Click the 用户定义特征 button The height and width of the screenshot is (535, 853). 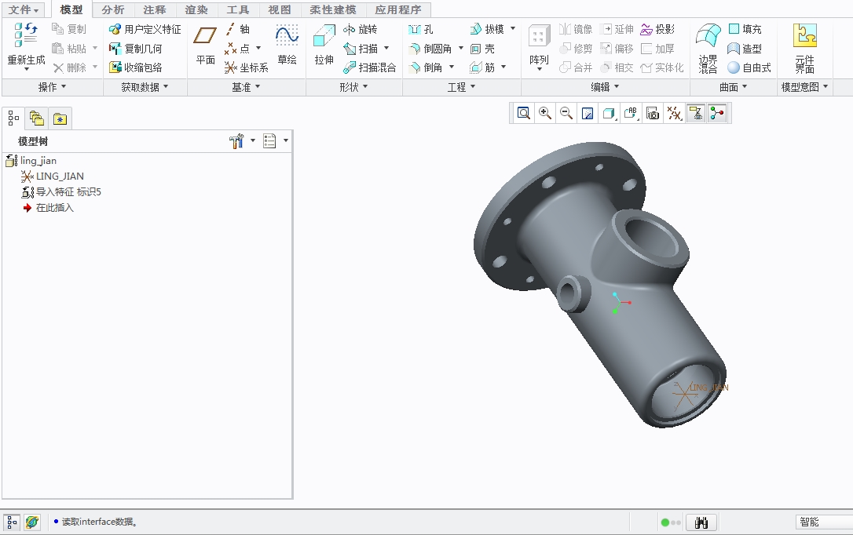(x=145, y=29)
